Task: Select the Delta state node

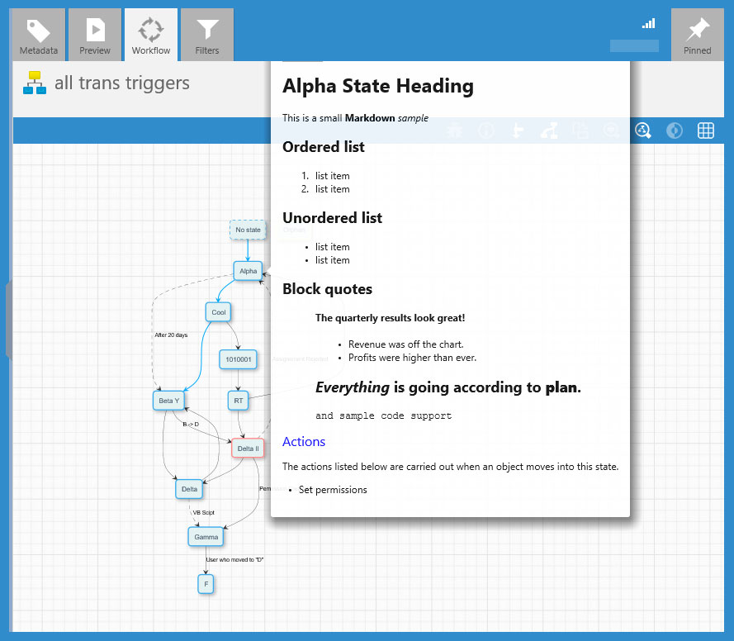Action: 189,489
